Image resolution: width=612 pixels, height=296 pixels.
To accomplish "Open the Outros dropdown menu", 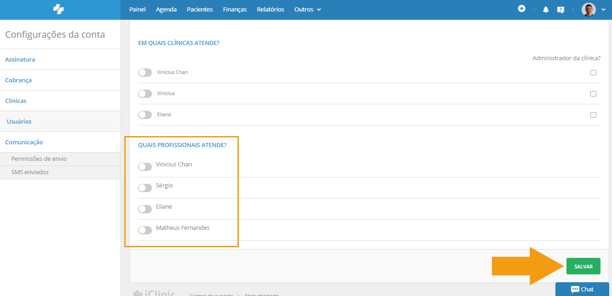I will (x=307, y=9).
